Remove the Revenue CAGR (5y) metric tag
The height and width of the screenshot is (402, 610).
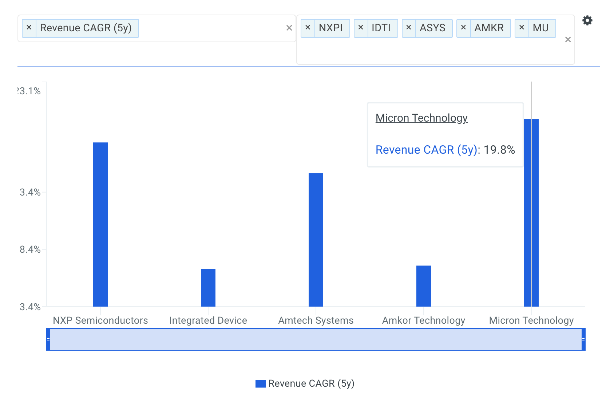[x=29, y=28]
